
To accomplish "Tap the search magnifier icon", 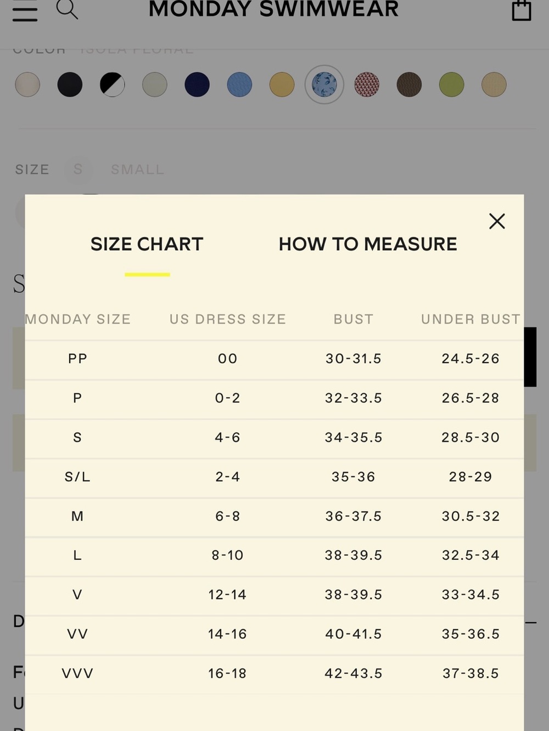I will point(67,9).
